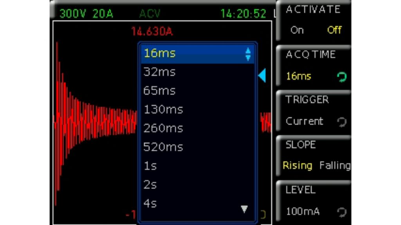Click the ACQ TIME rotary knob icon

pos(341,77)
